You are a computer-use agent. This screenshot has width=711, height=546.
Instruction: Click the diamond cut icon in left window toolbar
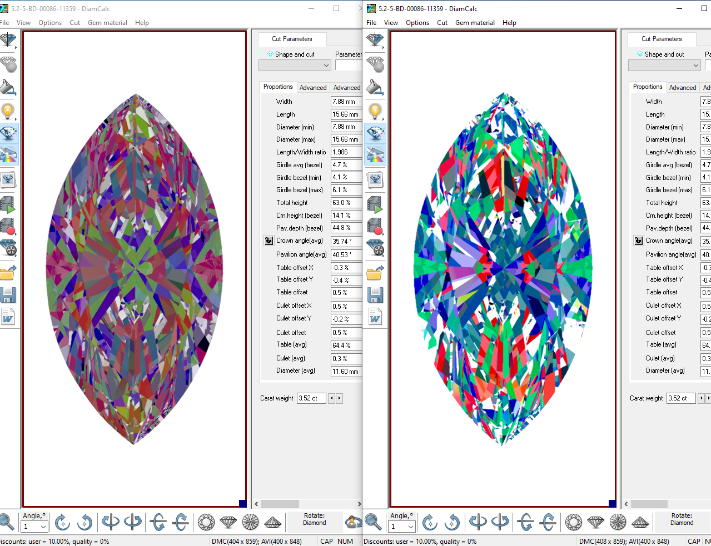tap(8, 41)
